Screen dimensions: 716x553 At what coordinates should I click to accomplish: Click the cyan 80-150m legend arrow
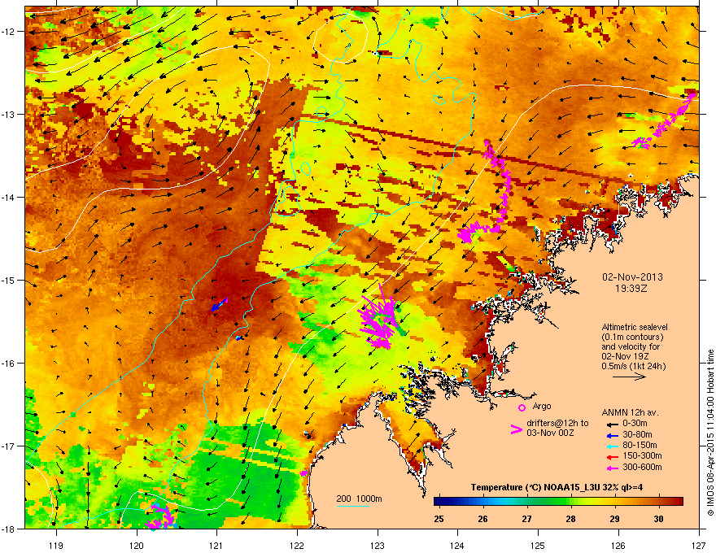pos(613,446)
